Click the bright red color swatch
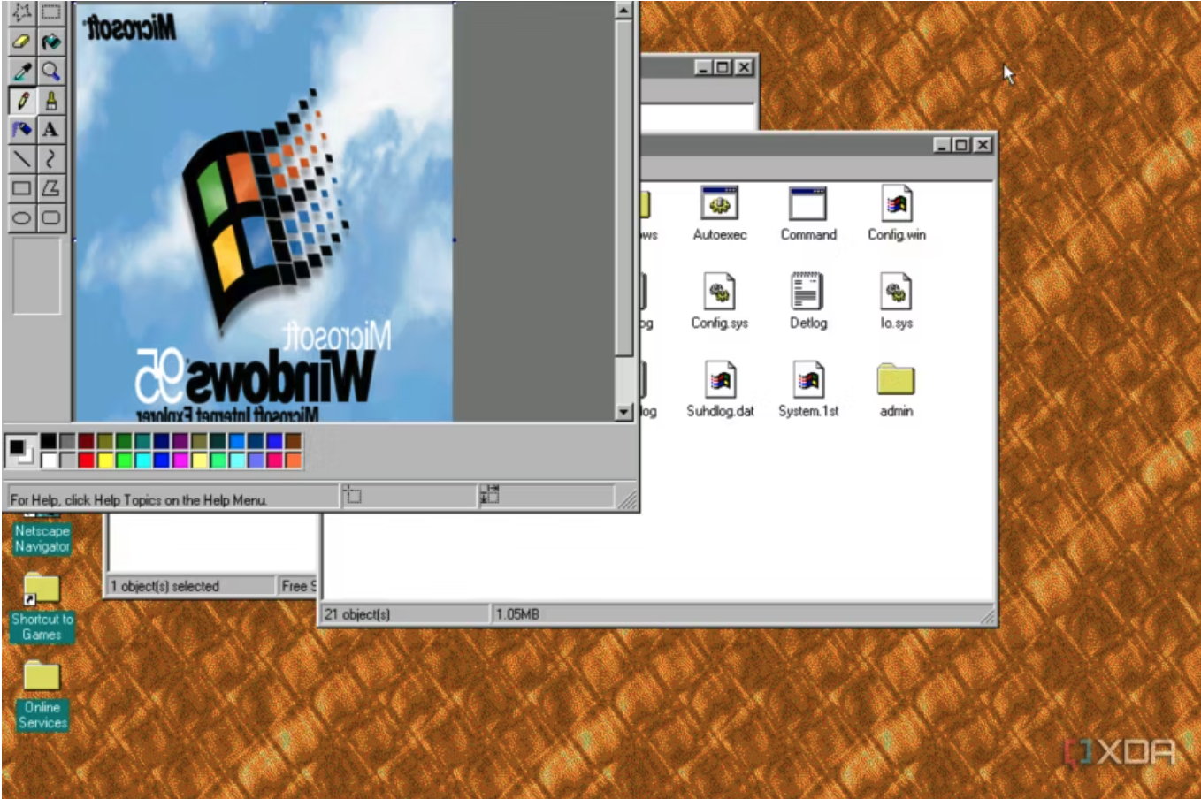Image resolution: width=1201 pixels, height=799 pixels. (x=86, y=460)
